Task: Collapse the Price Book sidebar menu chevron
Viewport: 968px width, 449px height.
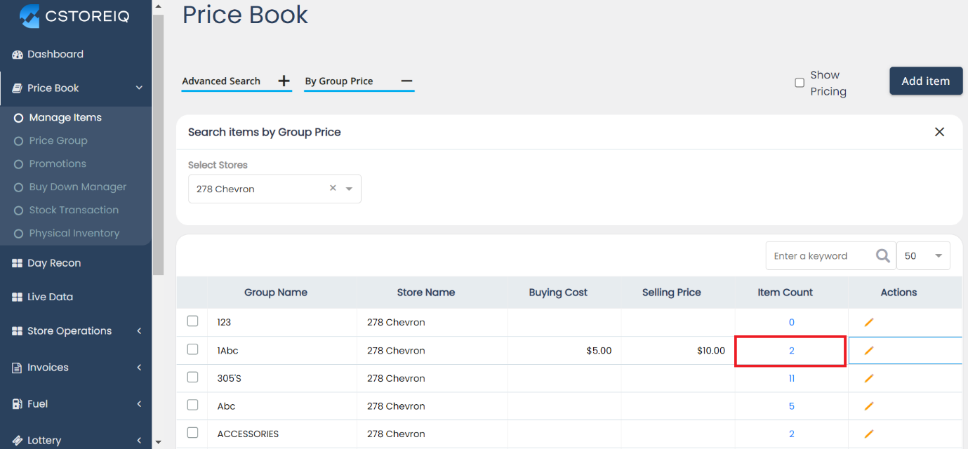Action: pyautogui.click(x=139, y=88)
